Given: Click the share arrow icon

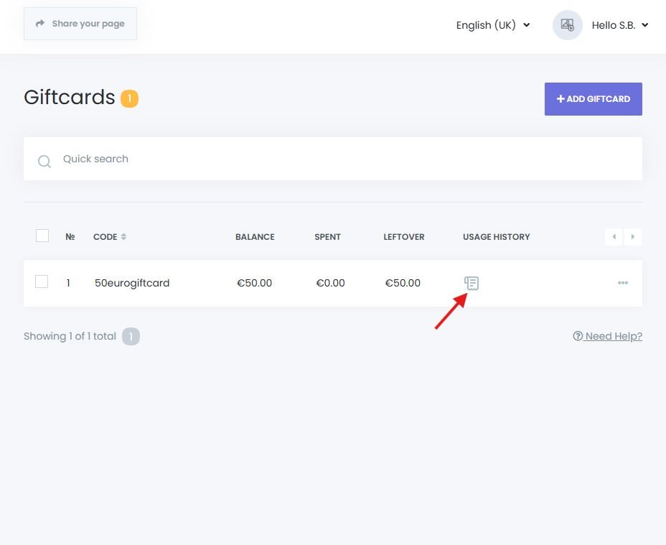Looking at the screenshot, I should 41,23.
